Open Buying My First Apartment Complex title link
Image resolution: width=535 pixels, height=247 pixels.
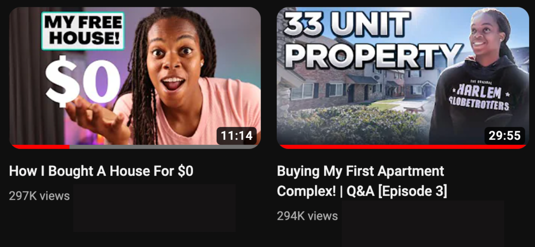tap(362, 181)
